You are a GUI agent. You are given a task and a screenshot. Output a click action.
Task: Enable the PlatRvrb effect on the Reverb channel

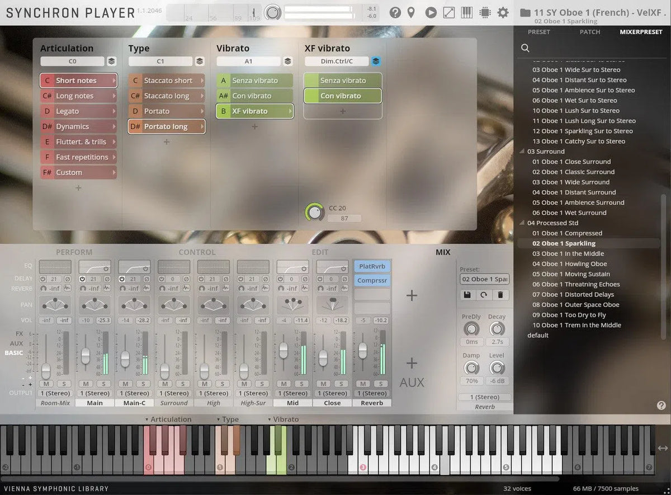click(372, 266)
